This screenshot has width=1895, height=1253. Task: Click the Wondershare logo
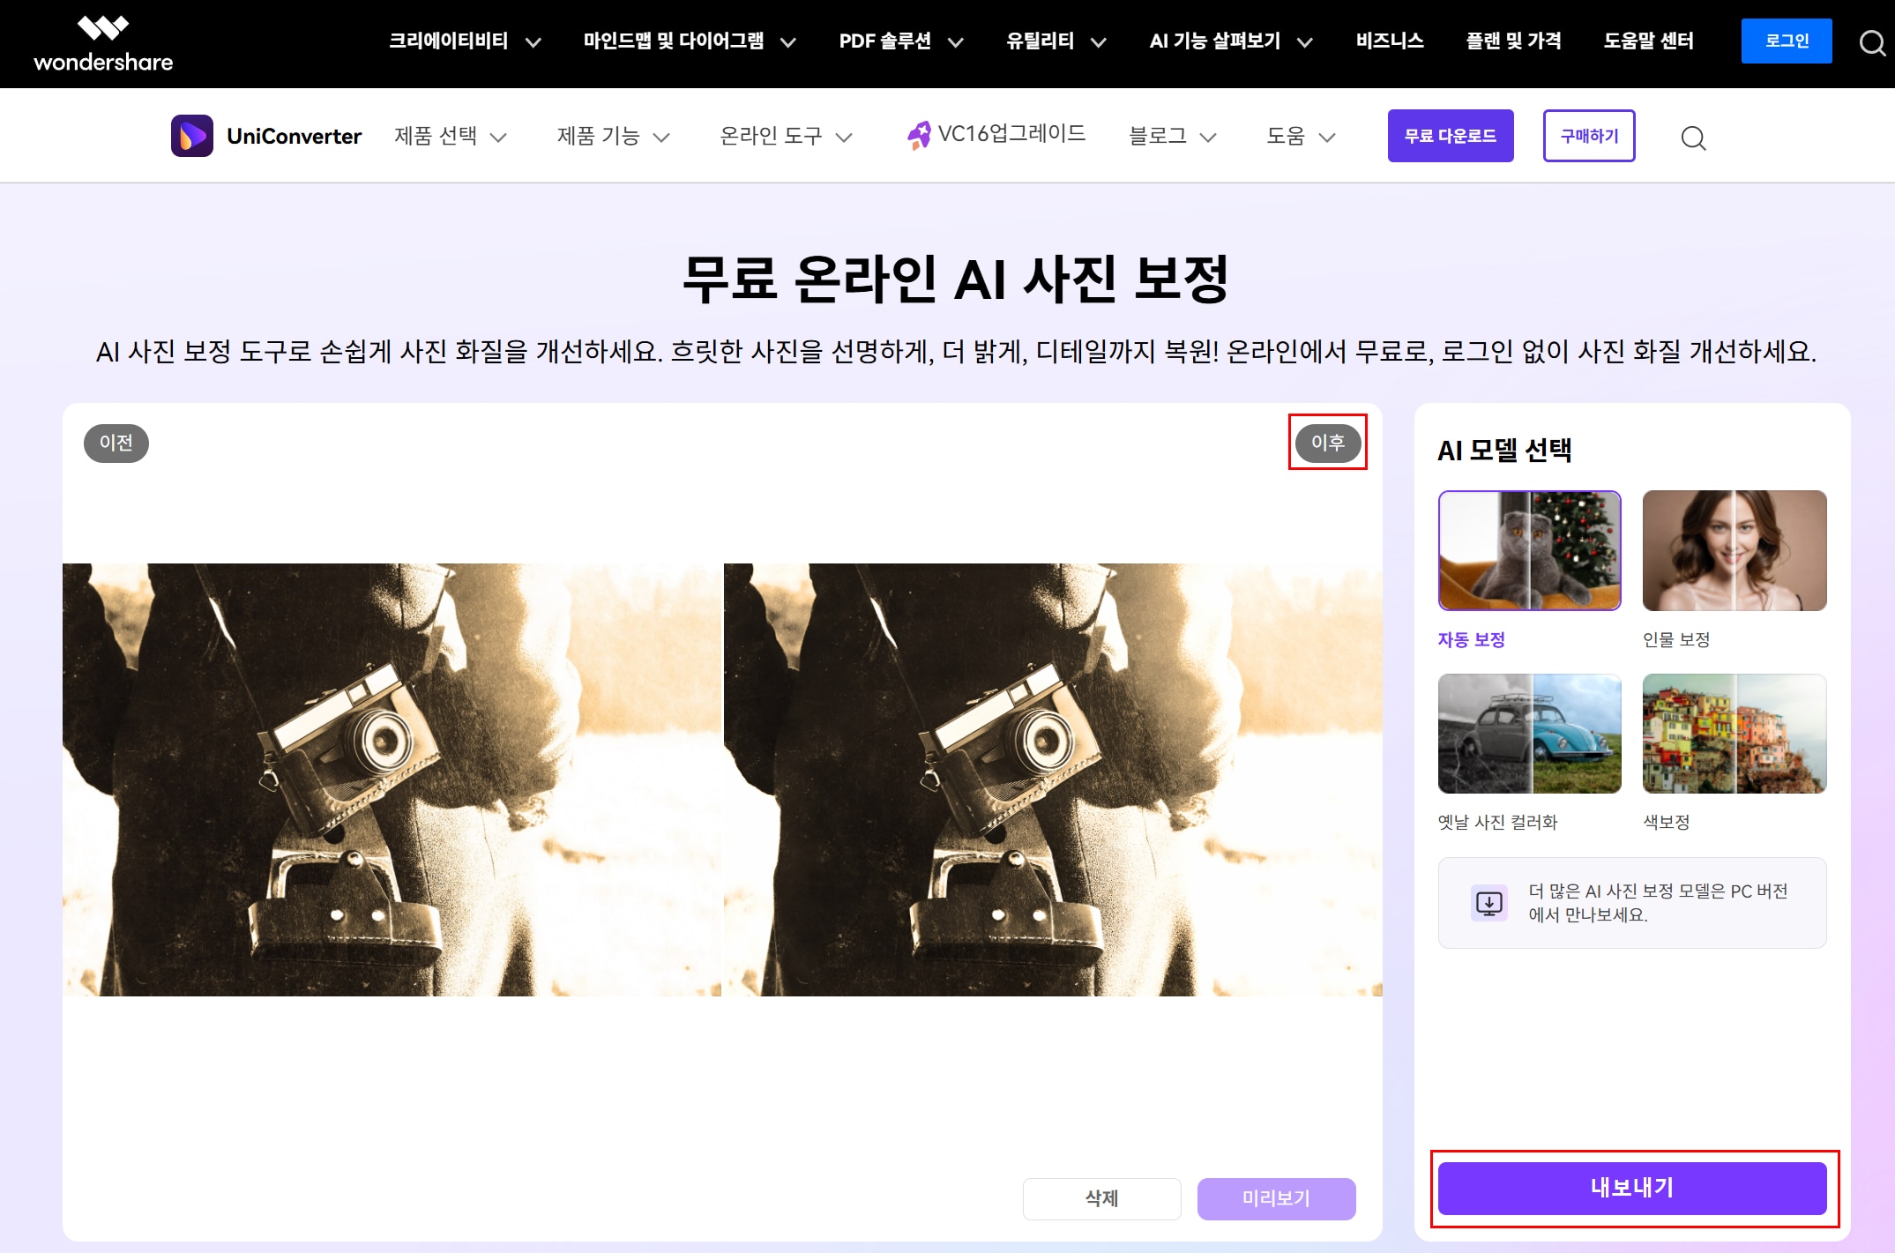(103, 43)
